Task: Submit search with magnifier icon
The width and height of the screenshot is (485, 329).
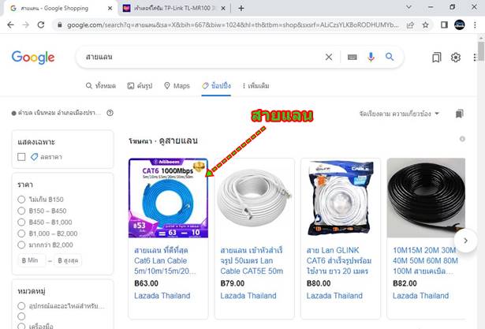Action: [x=390, y=57]
